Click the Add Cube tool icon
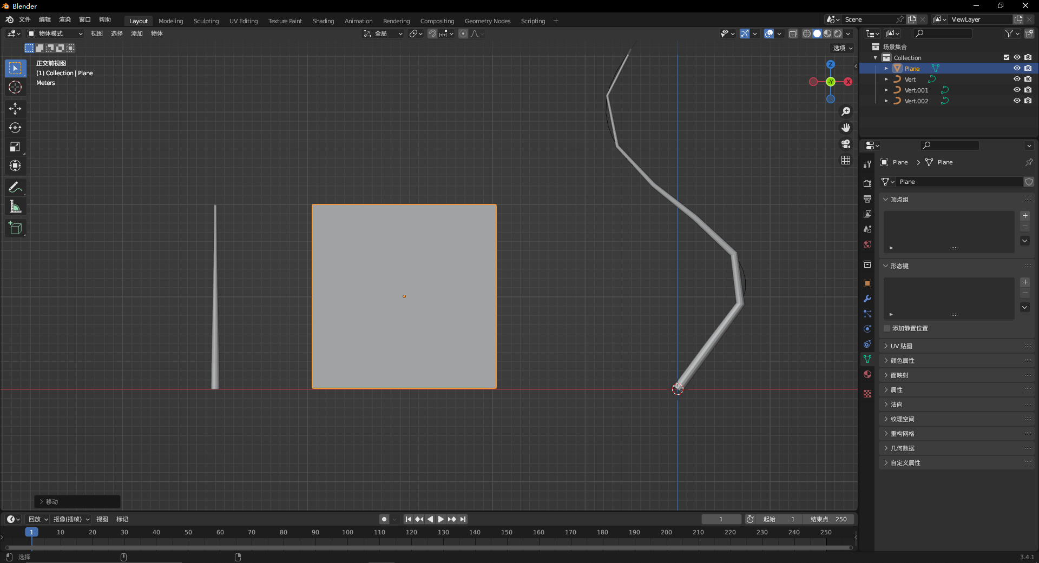1039x563 pixels. (x=15, y=228)
